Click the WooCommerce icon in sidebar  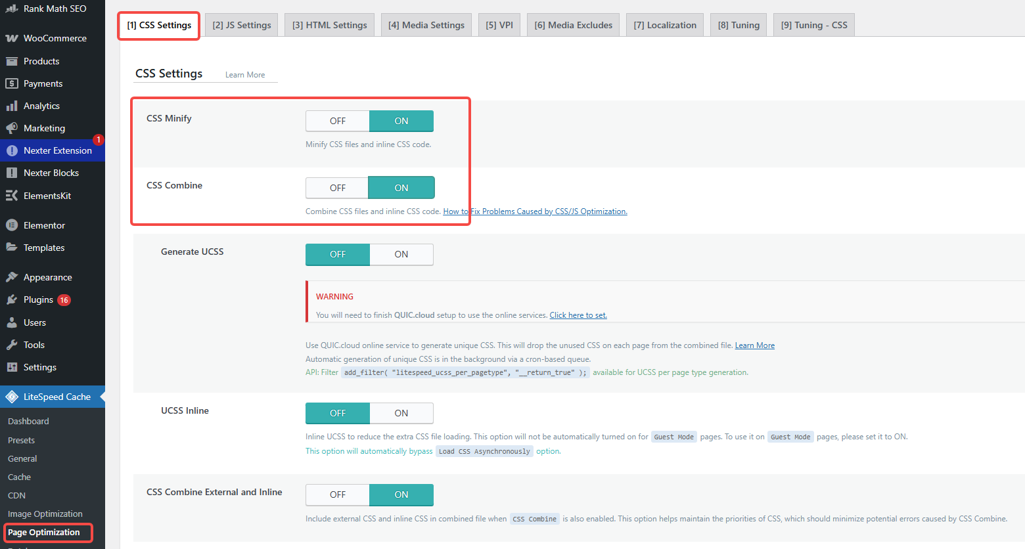point(12,38)
